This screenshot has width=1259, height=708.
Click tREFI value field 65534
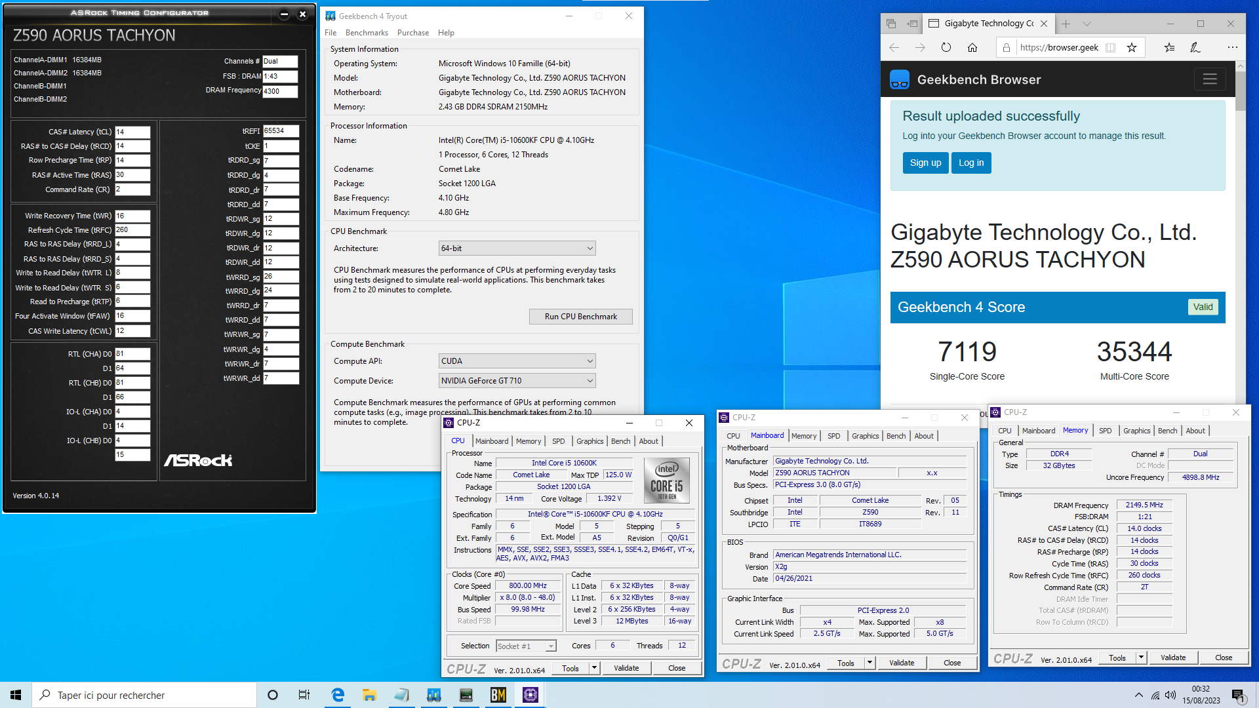coord(281,131)
